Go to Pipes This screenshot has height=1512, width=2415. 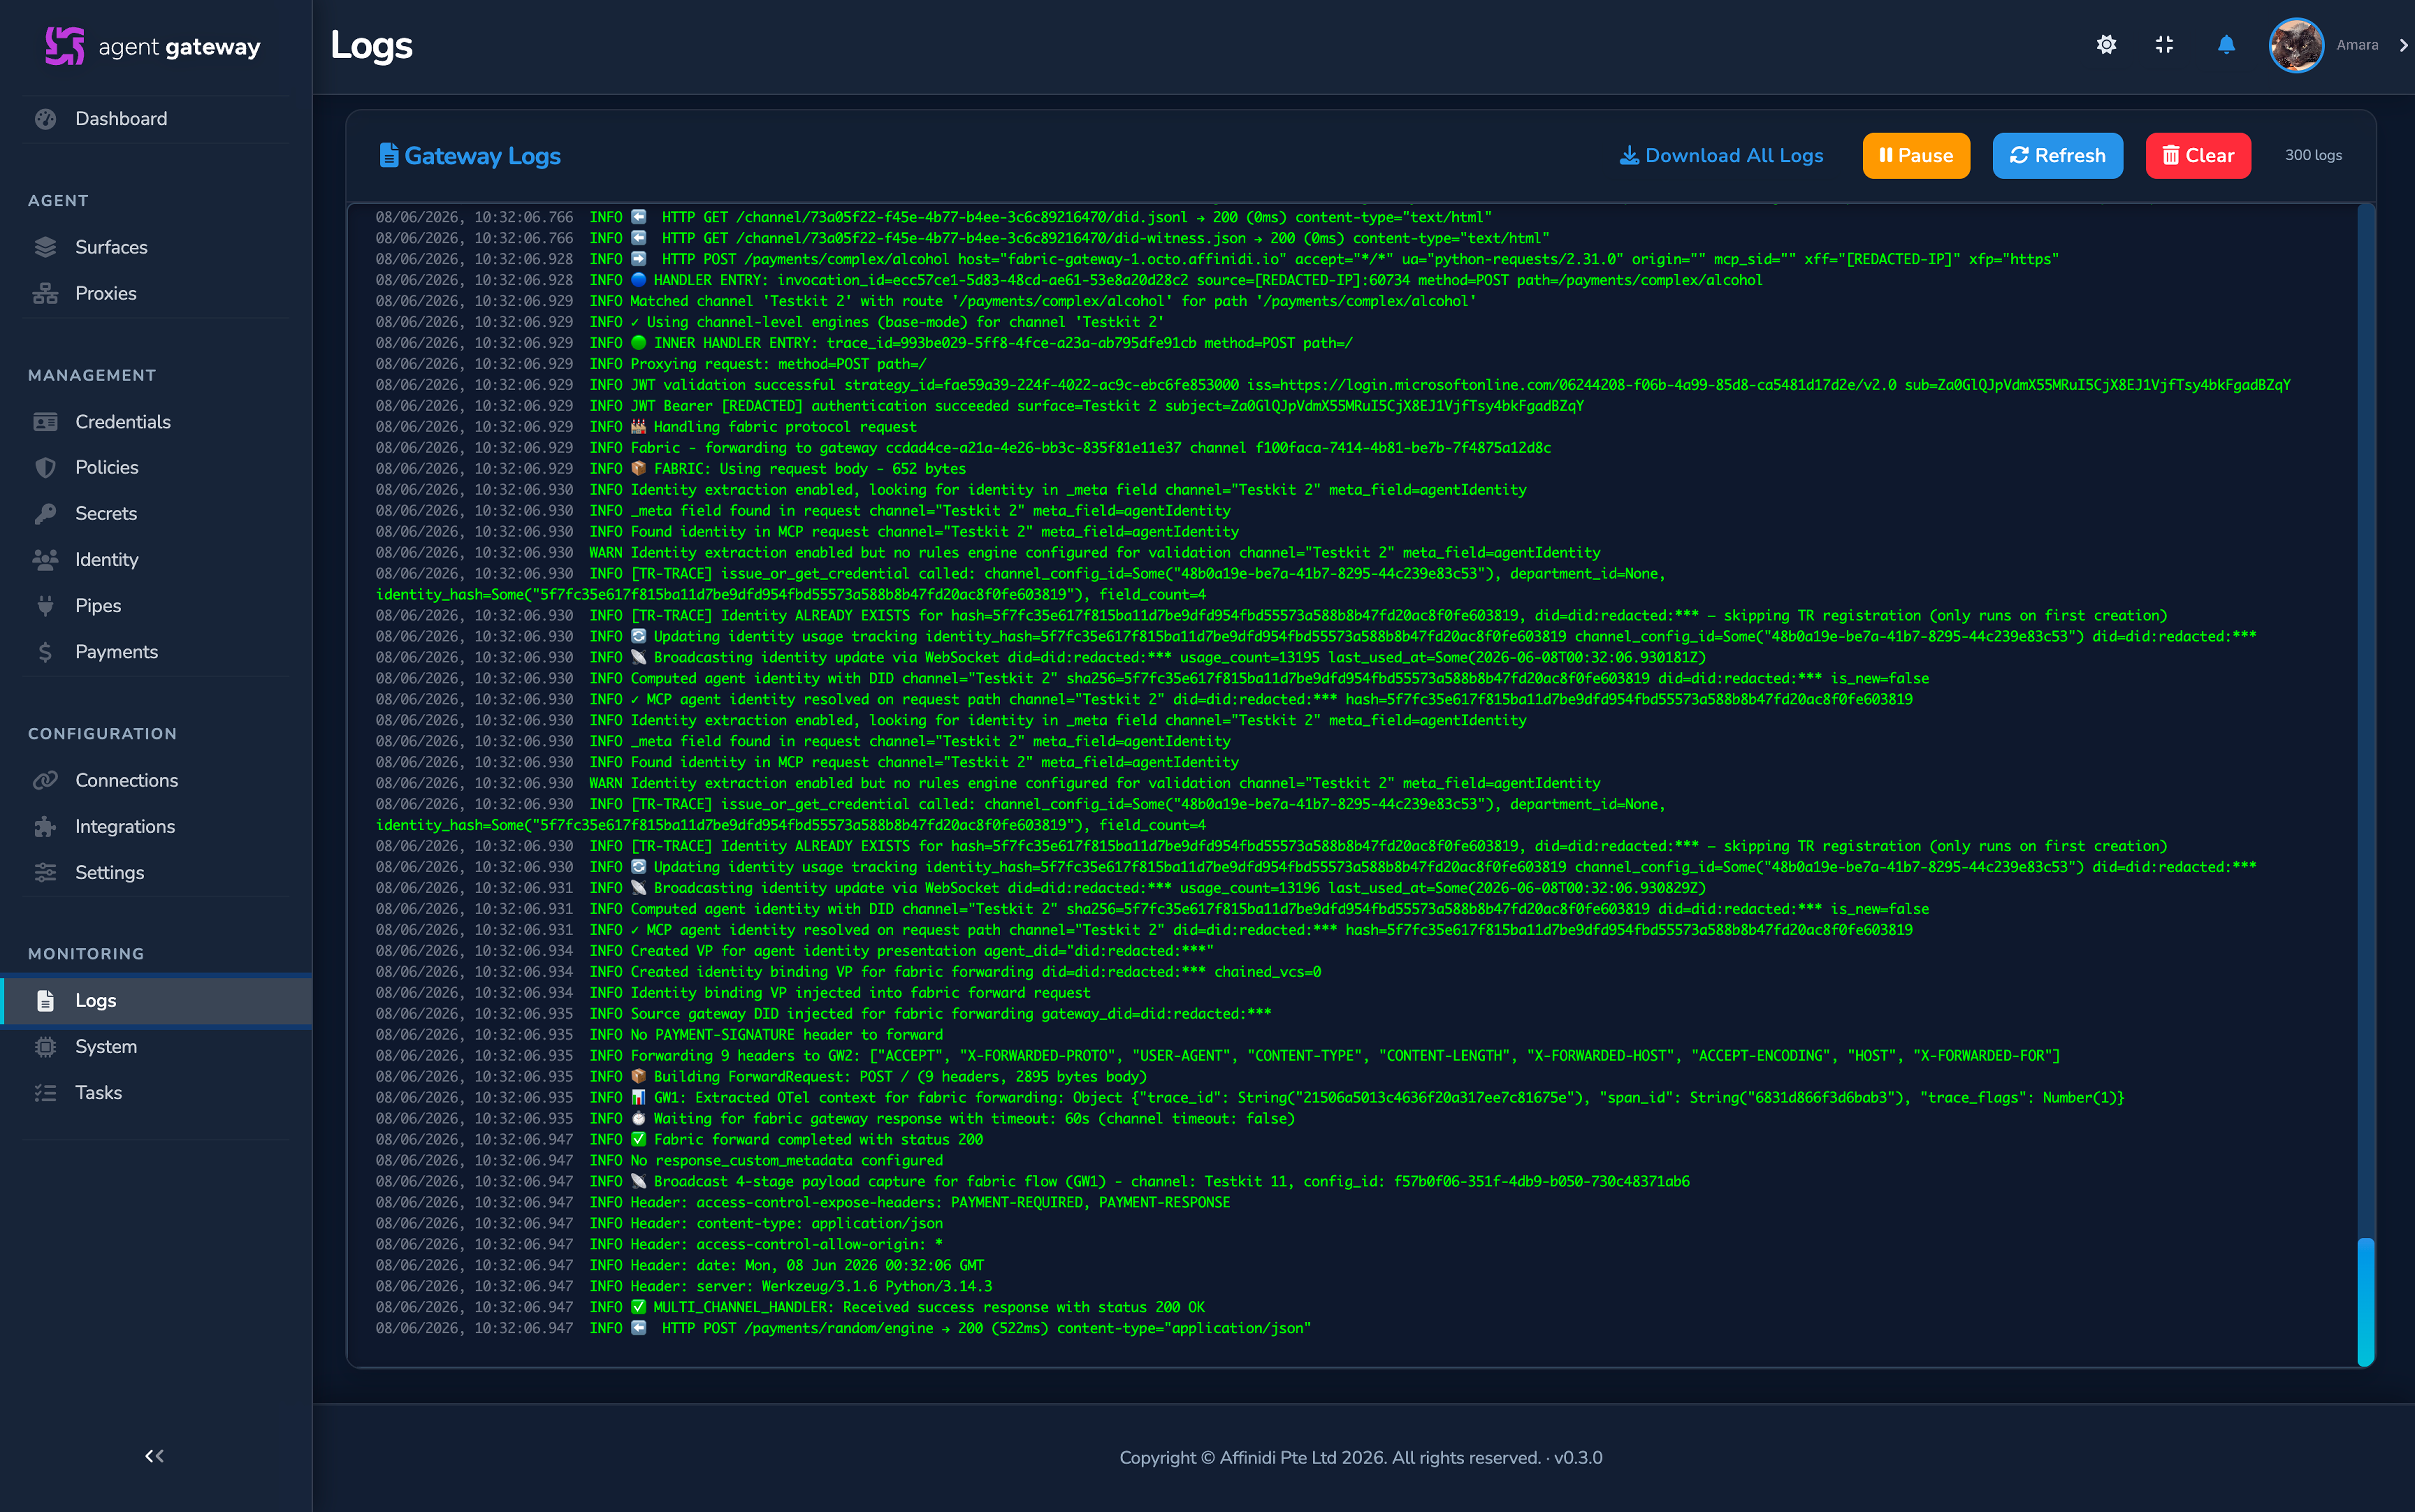tap(98, 606)
